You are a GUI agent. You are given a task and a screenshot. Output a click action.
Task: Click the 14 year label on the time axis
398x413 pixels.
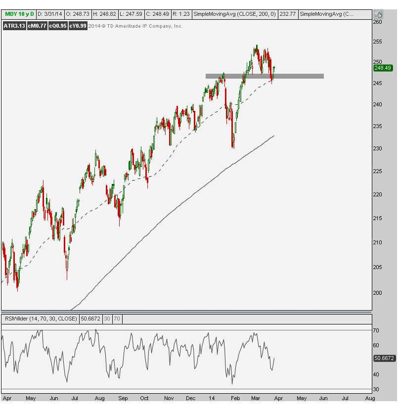pyautogui.click(x=212, y=398)
